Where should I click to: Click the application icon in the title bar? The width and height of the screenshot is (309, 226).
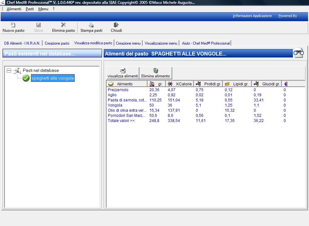tap(3, 3)
